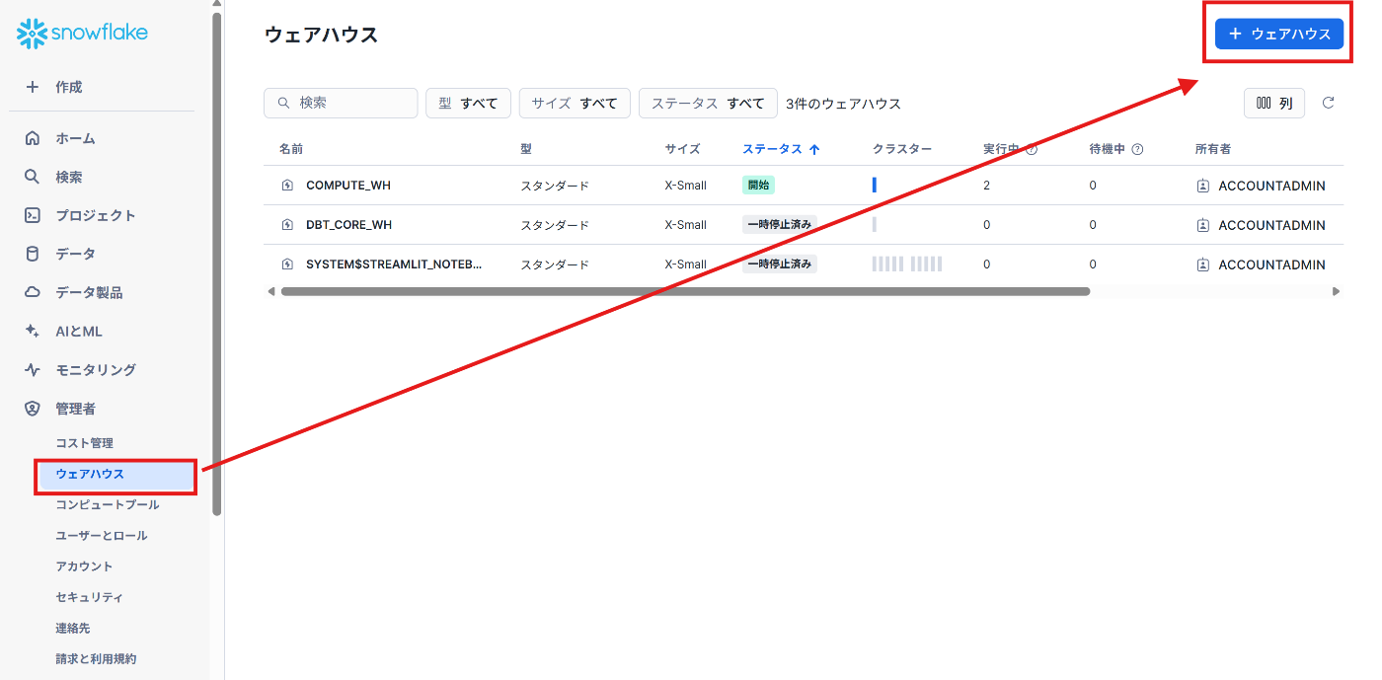Click the database icon beside データ
This screenshot has width=1382, height=680.
click(33, 254)
